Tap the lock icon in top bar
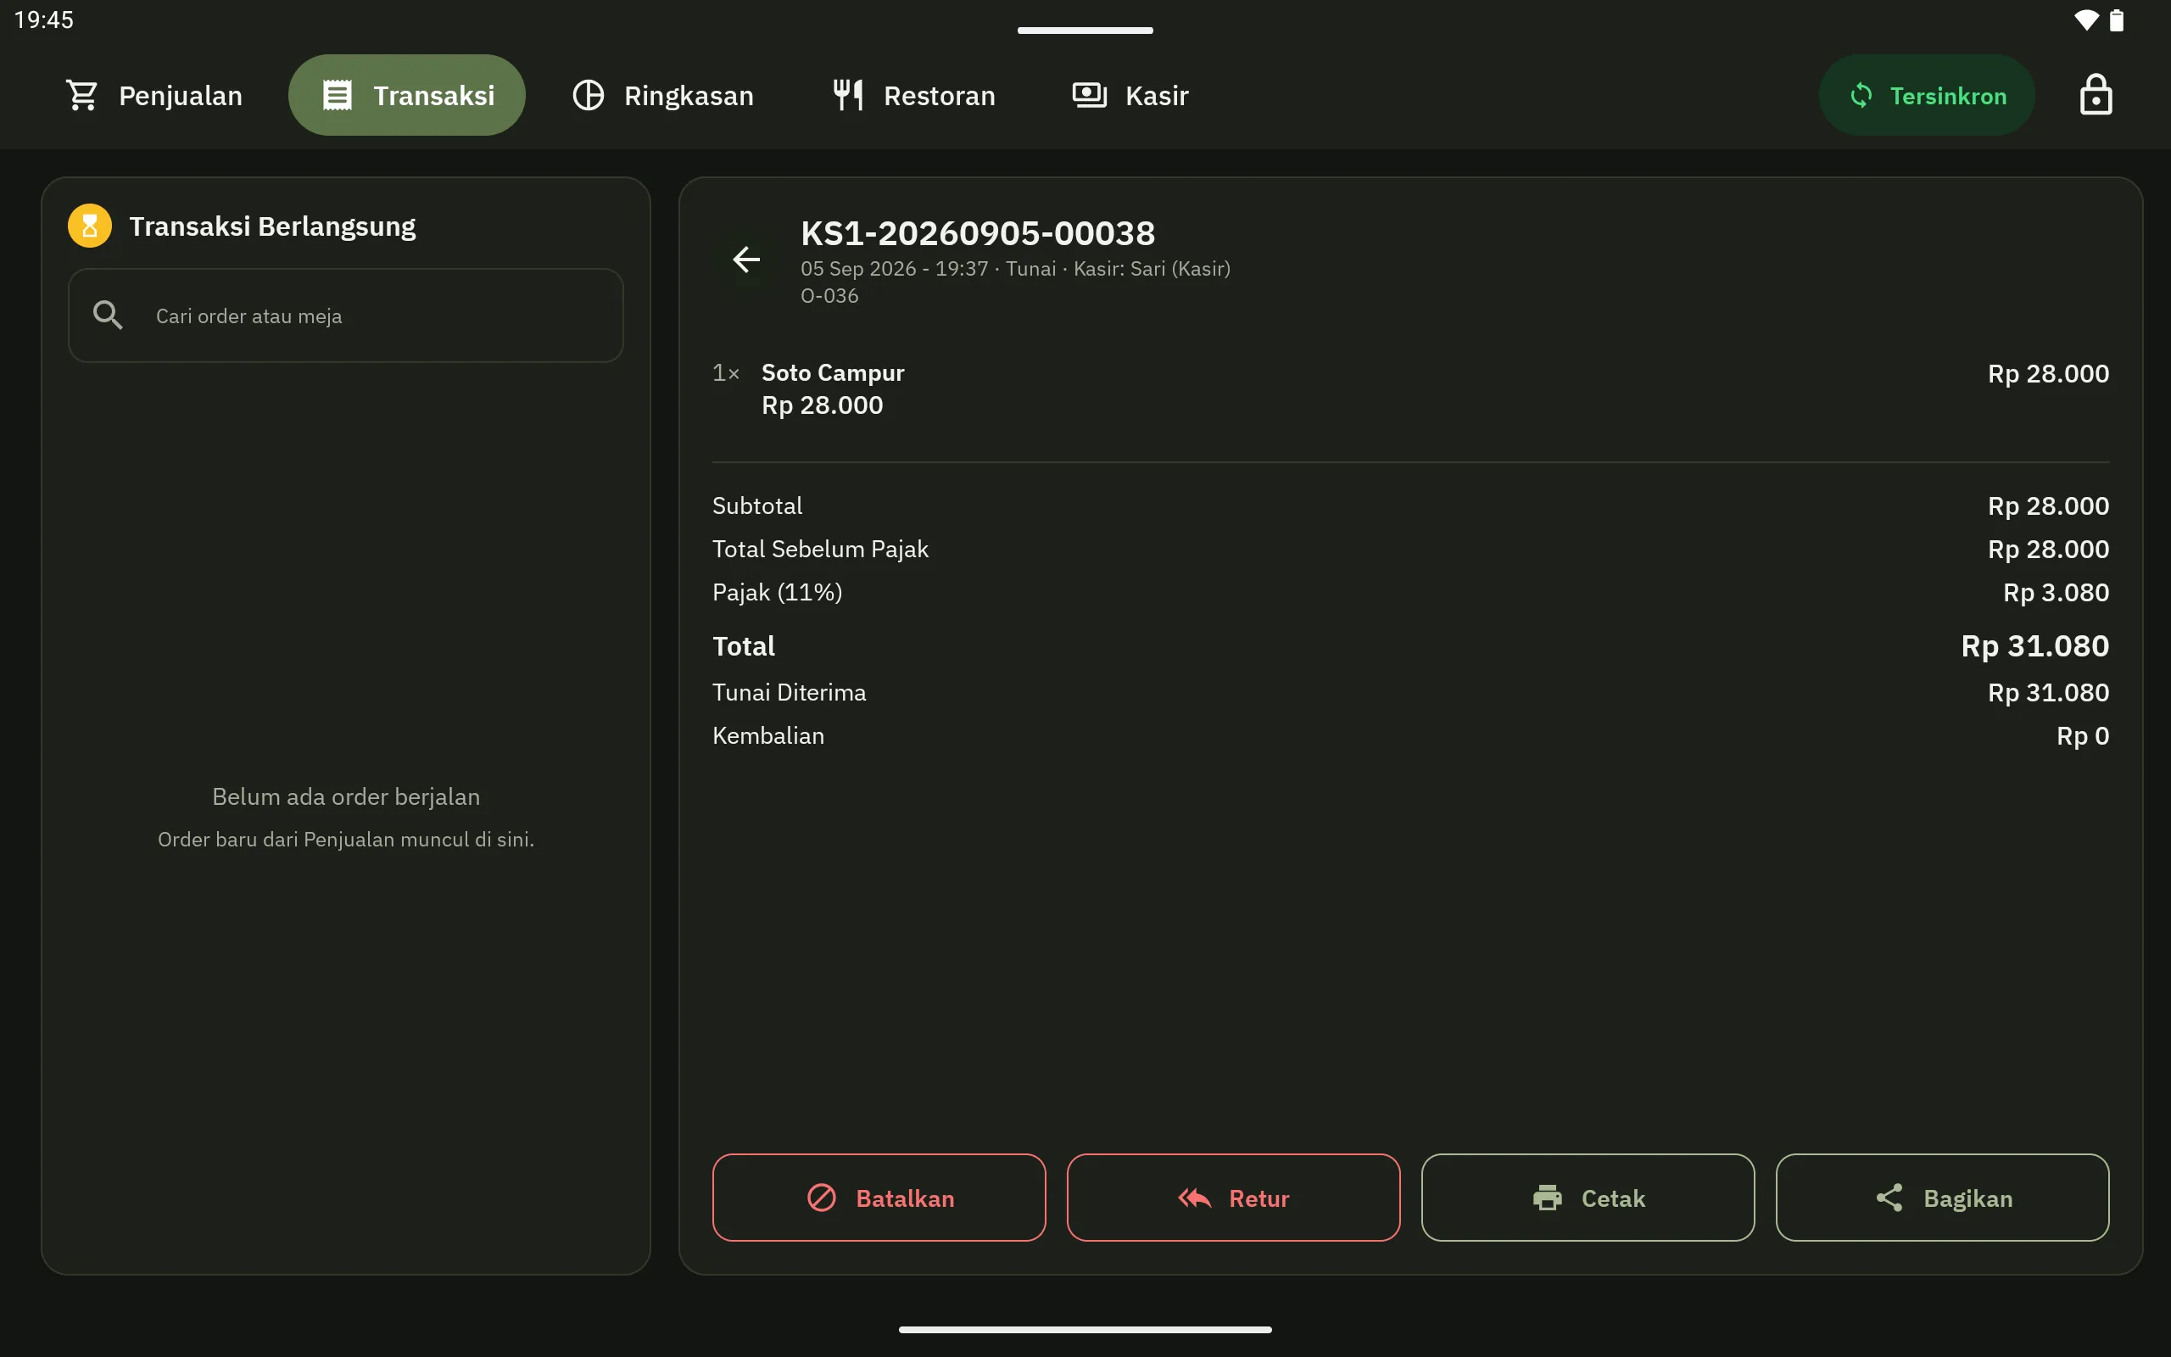 coord(2096,95)
